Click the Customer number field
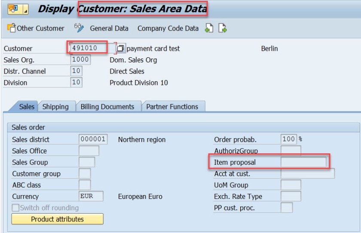 (x=92, y=48)
